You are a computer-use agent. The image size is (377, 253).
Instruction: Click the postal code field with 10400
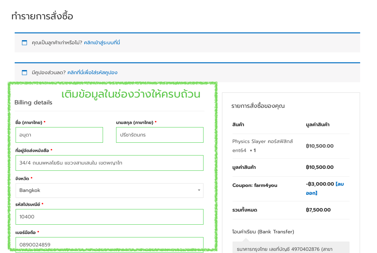click(109, 217)
